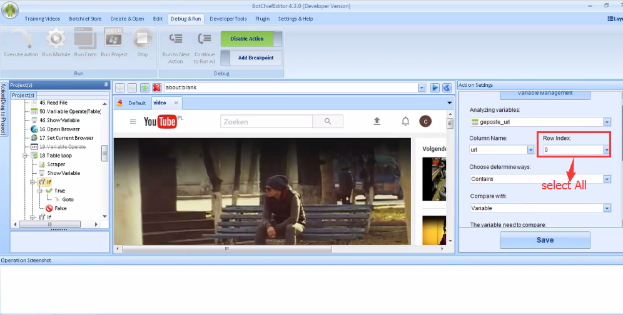Click the Run to Next Action icon

(x=176, y=39)
